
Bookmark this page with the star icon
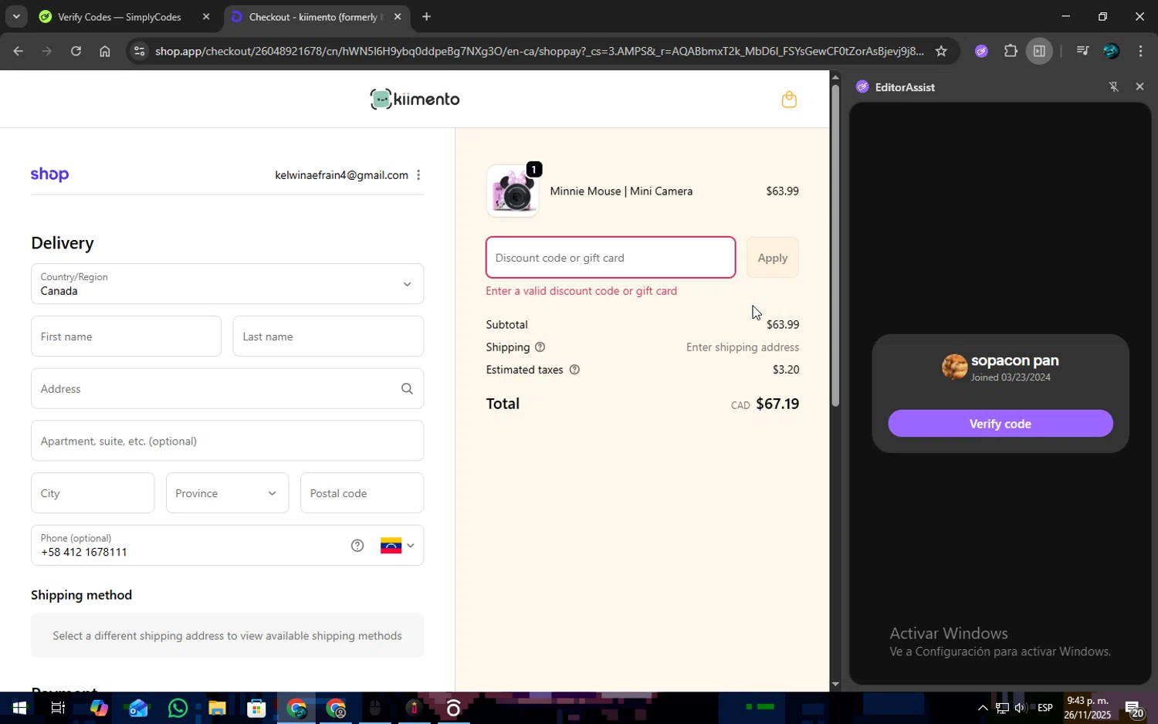tap(940, 51)
